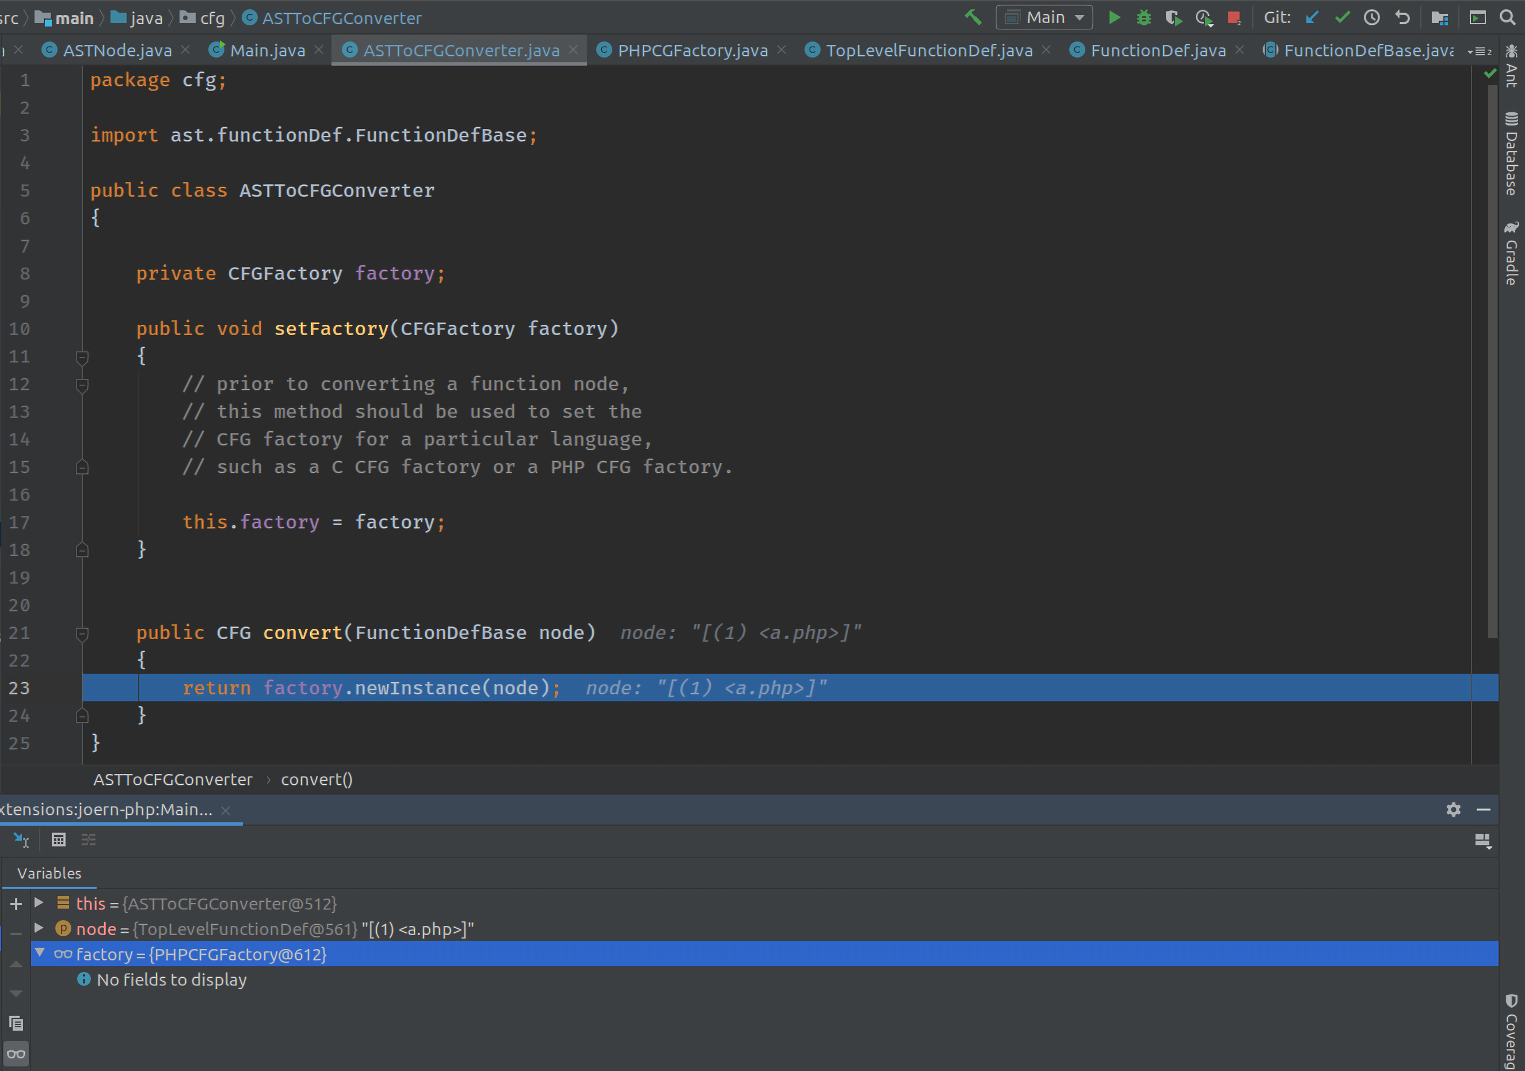
Task: Open the Ant tool window
Action: 1511,66
